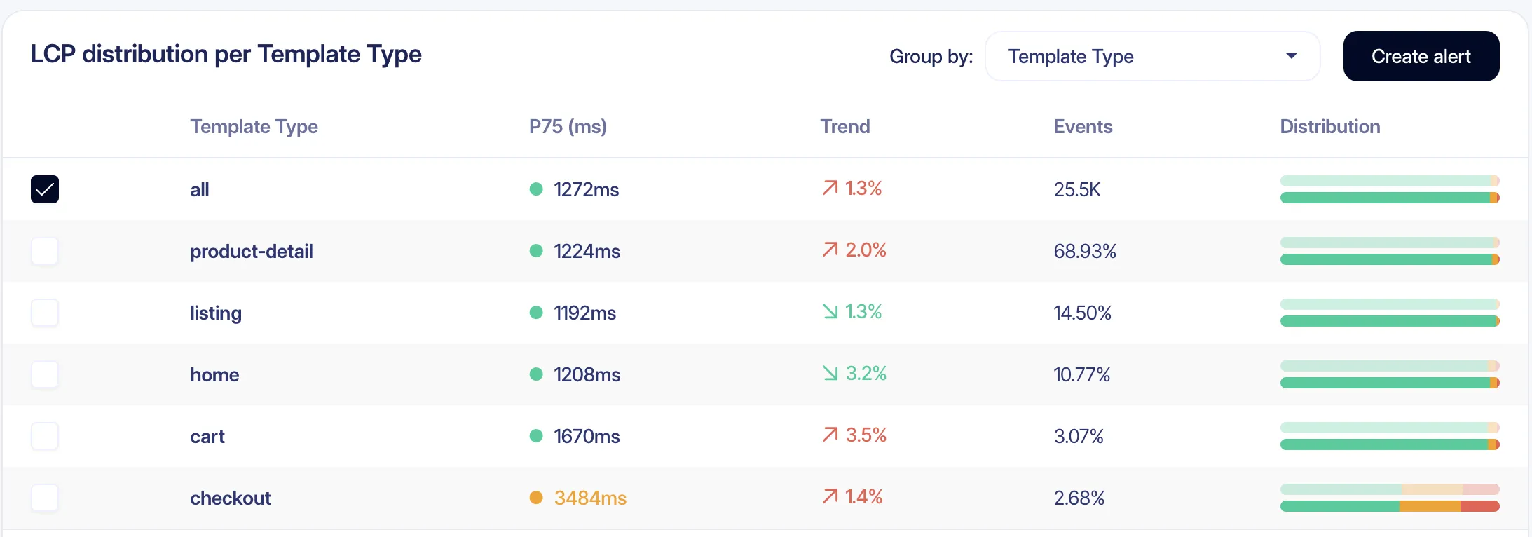1532x537 pixels.
Task: Click the caret arrow in Group by selector
Action: click(x=1291, y=56)
